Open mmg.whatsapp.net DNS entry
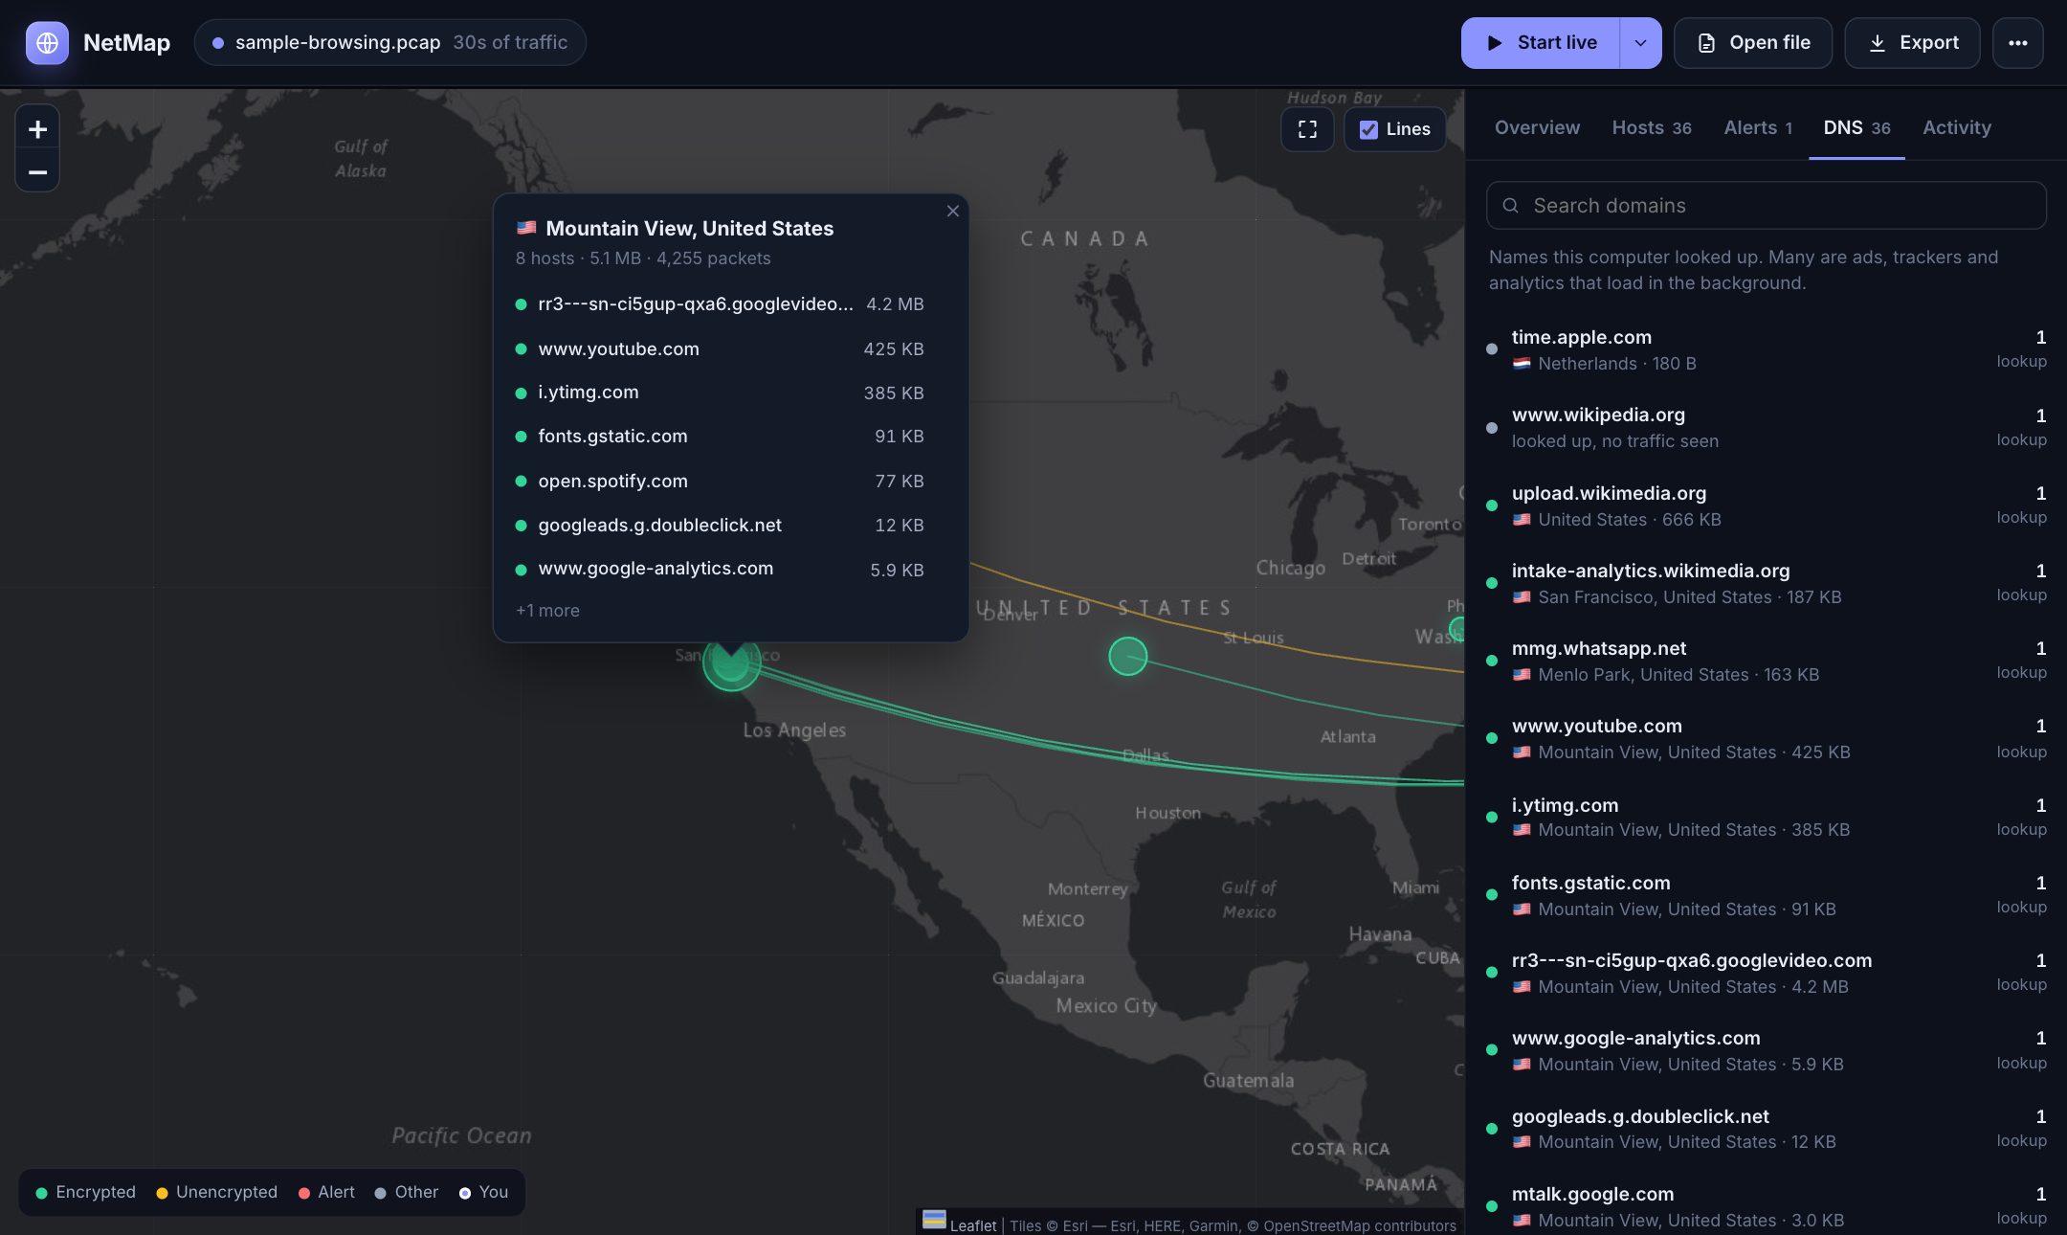 click(x=1766, y=661)
